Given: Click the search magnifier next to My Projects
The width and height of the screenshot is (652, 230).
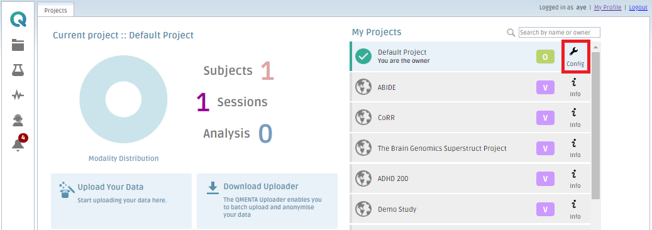Looking at the screenshot, I should coord(511,33).
